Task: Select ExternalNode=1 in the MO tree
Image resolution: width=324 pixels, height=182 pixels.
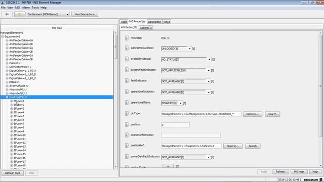Action: (x=19, y=86)
